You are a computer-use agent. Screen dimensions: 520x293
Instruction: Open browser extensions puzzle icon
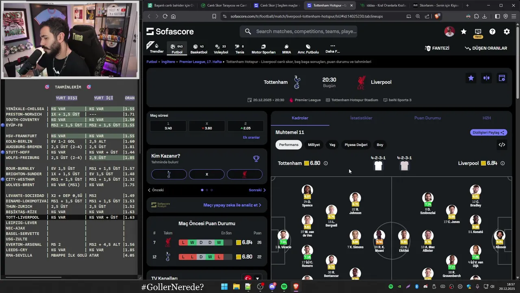coord(476,16)
